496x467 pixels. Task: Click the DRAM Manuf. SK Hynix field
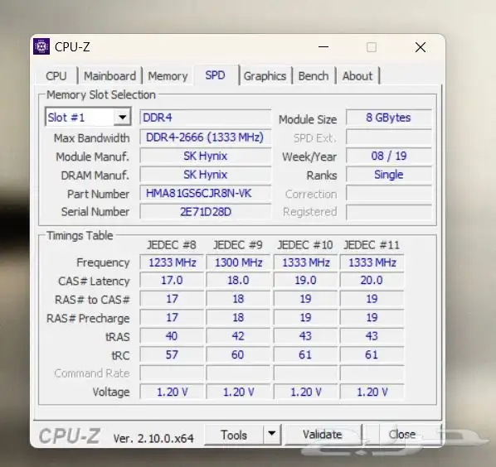tap(206, 175)
